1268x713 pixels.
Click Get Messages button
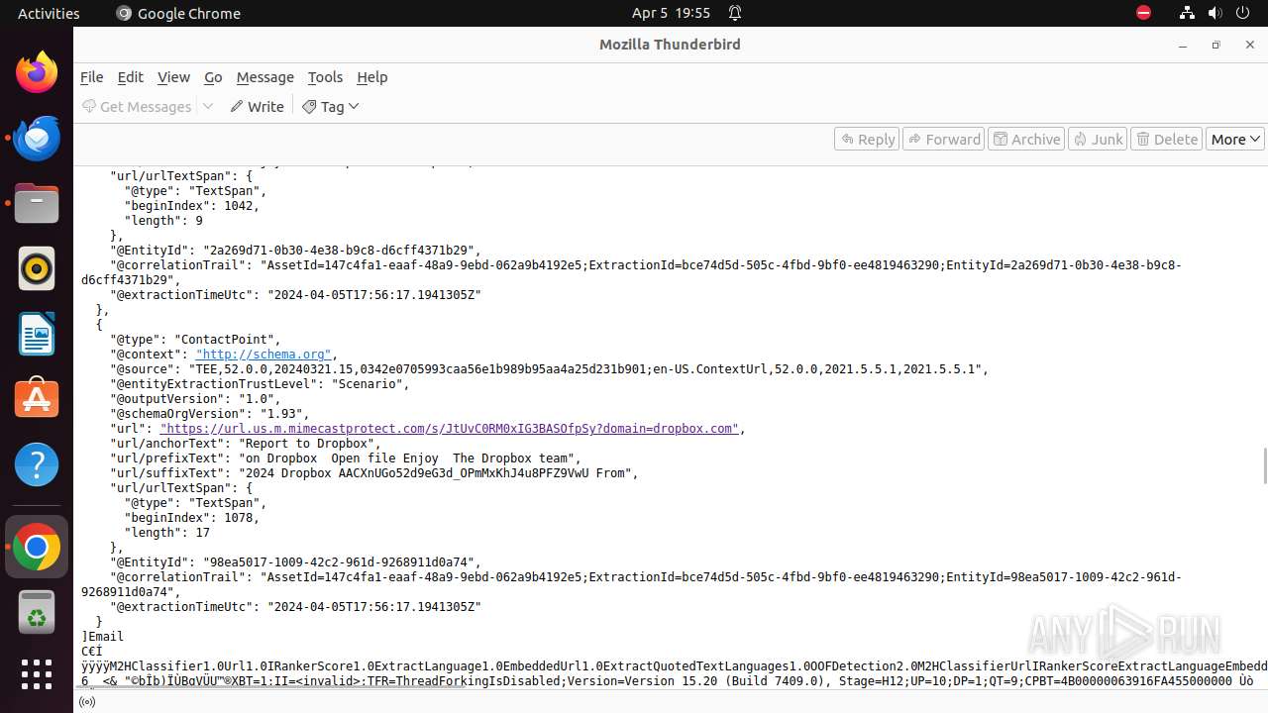[x=137, y=107]
